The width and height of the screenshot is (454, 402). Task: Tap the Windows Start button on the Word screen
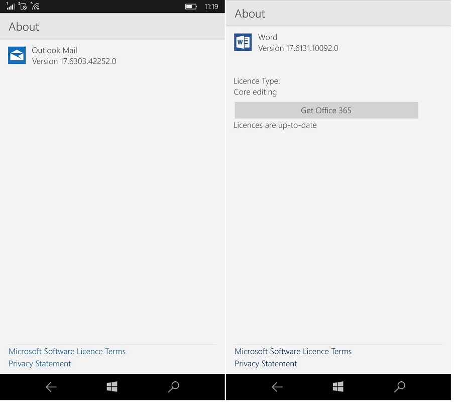338,386
